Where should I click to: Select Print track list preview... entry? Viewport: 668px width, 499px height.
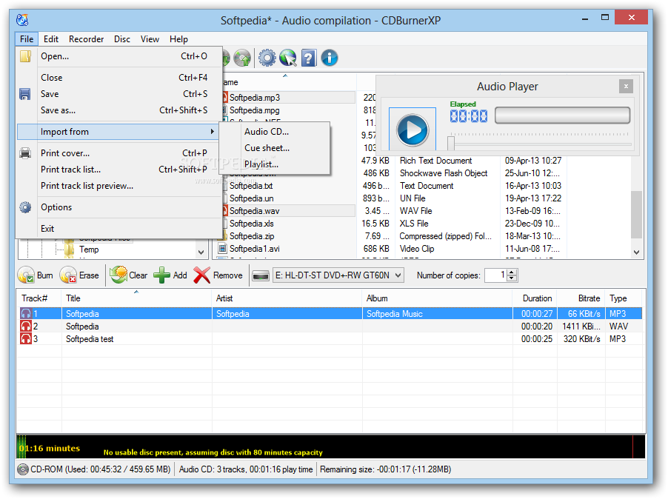pyautogui.click(x=118, y=186)
